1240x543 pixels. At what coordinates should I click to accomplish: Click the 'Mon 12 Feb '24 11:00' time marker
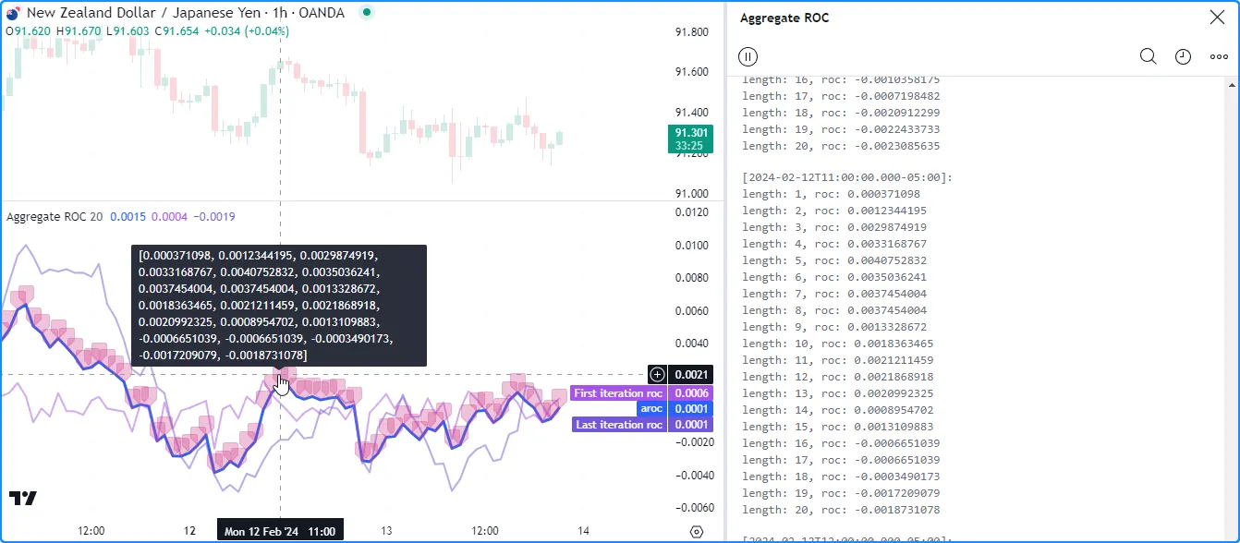tap(279, 531)
